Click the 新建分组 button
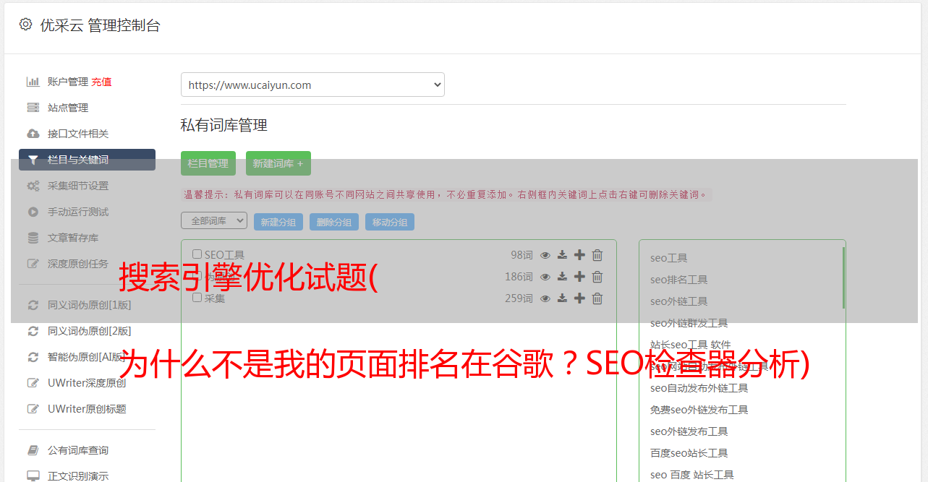928x482 pixels. tap(278, 222)
